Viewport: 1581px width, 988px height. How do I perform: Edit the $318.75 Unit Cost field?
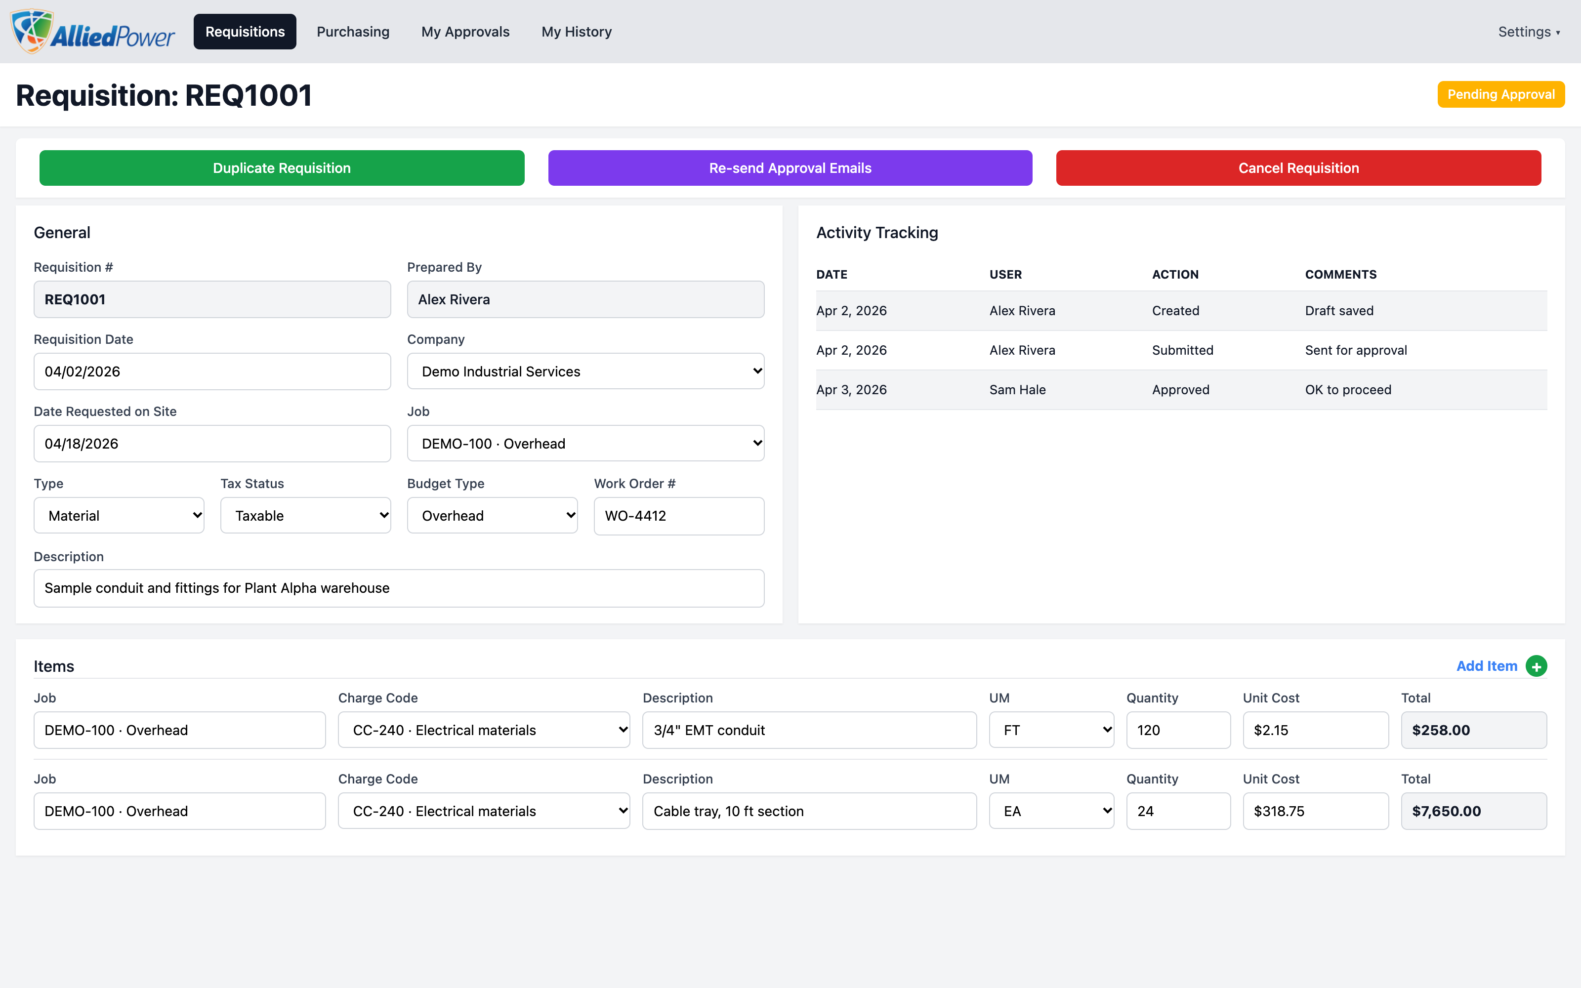pos(1315,811)
